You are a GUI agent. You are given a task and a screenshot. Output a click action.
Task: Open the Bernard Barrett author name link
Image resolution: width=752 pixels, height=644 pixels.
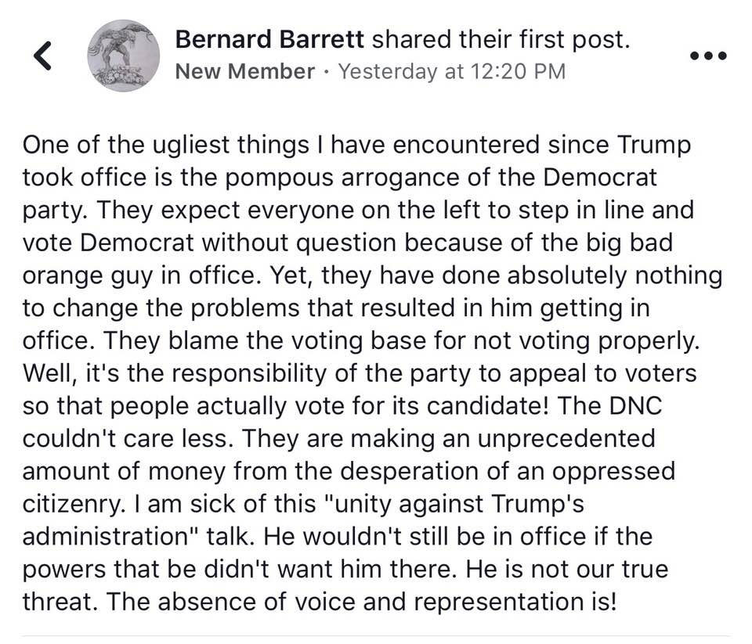point(272,40)
